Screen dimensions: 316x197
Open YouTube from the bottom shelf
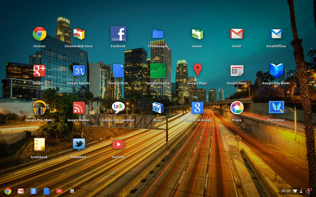tap(59, 191)
